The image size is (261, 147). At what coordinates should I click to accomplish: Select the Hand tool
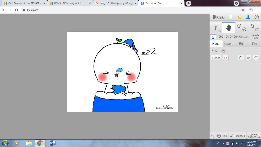click(229, 28)
